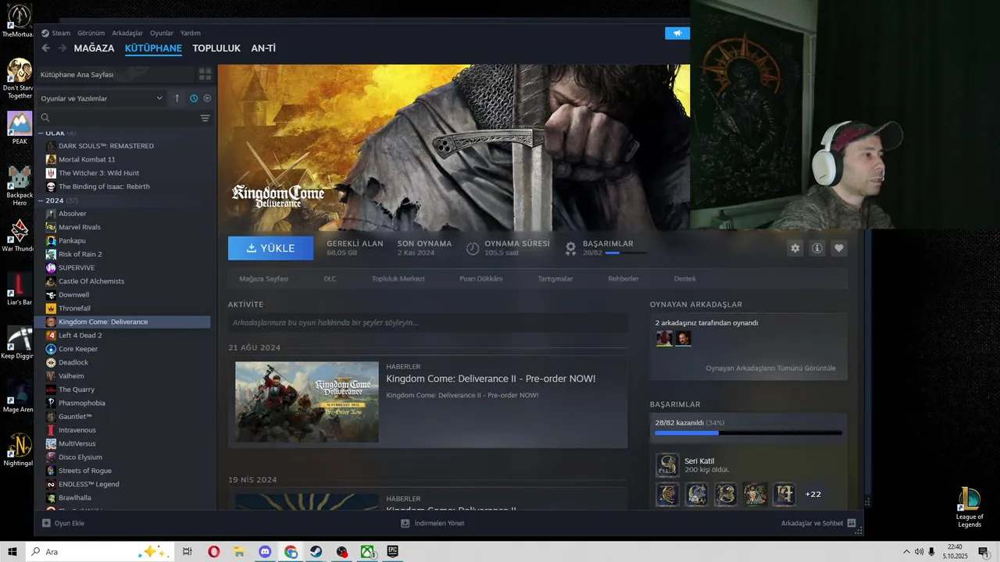Open Discord from the taskbar

pyautogui.click(x=265, y=552)
